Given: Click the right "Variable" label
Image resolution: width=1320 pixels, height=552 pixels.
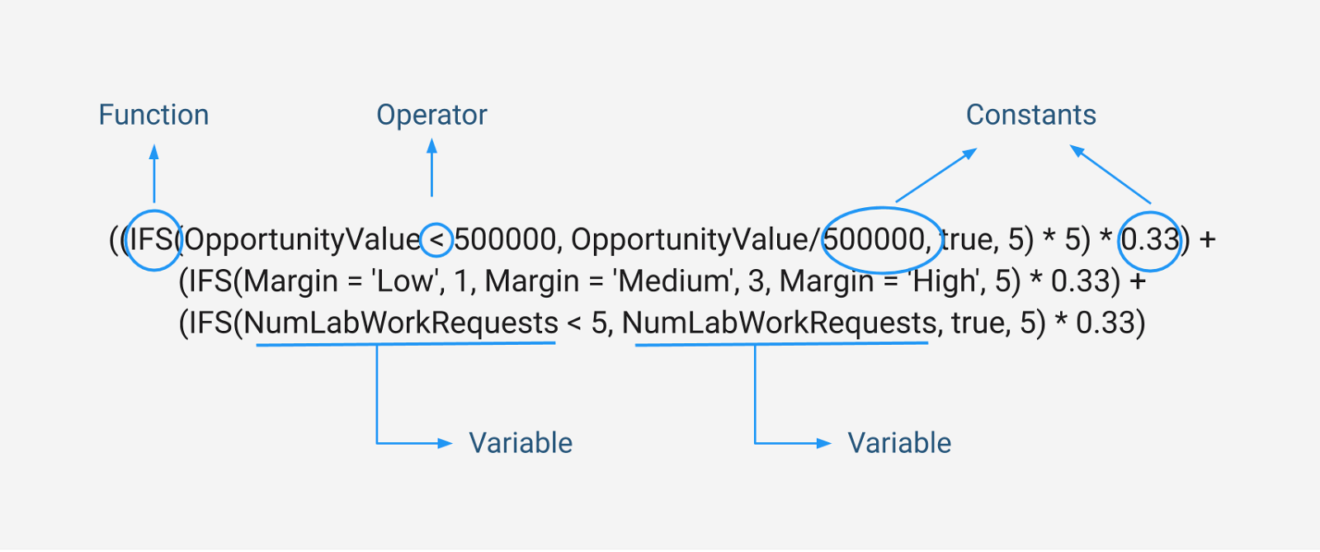Looking at the screenshot, I should (x=899, y=443).
